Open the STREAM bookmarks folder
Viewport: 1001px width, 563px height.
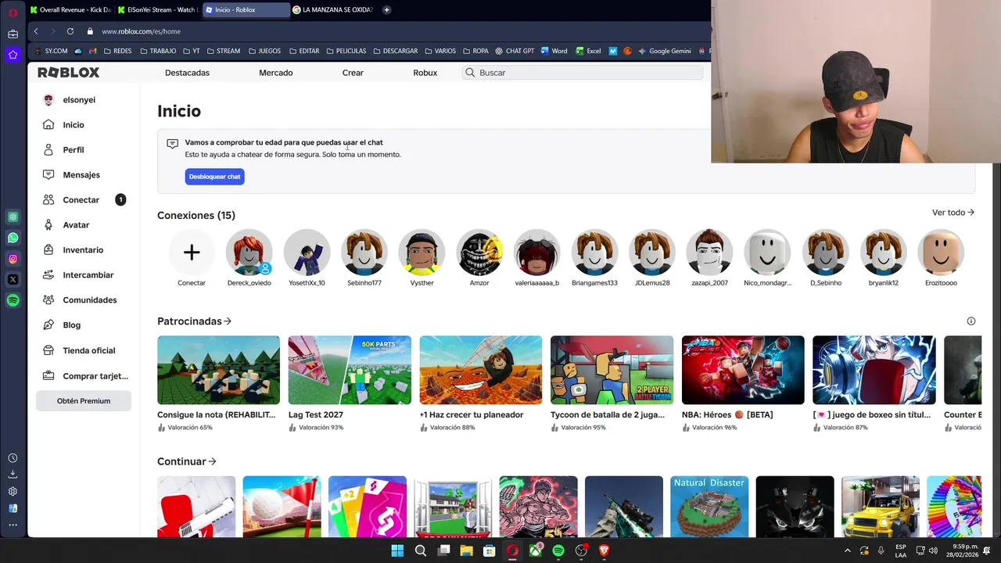point(224,51)
